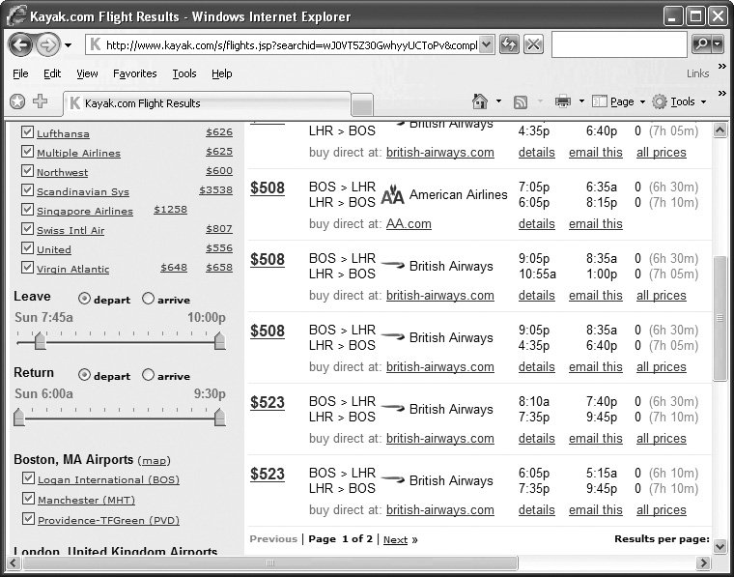Open the Favorites Center star icon
Viewport: 734px width, 577px height.
(x=17, y=101)
